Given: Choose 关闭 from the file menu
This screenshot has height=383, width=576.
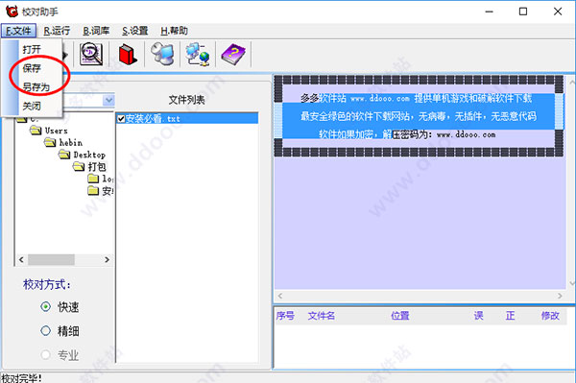Looking at the screenshot, I should point(32,107).
